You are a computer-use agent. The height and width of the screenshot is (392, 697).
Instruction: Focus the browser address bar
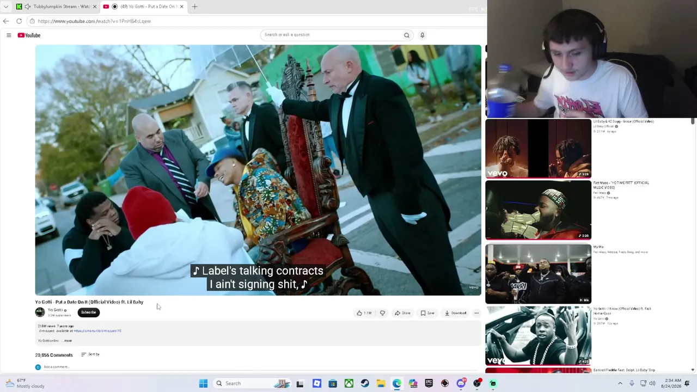(256, 21)
